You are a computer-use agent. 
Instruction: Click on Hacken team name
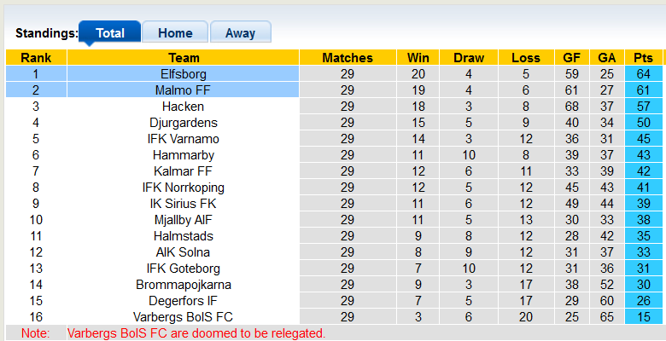click(183, 107)
